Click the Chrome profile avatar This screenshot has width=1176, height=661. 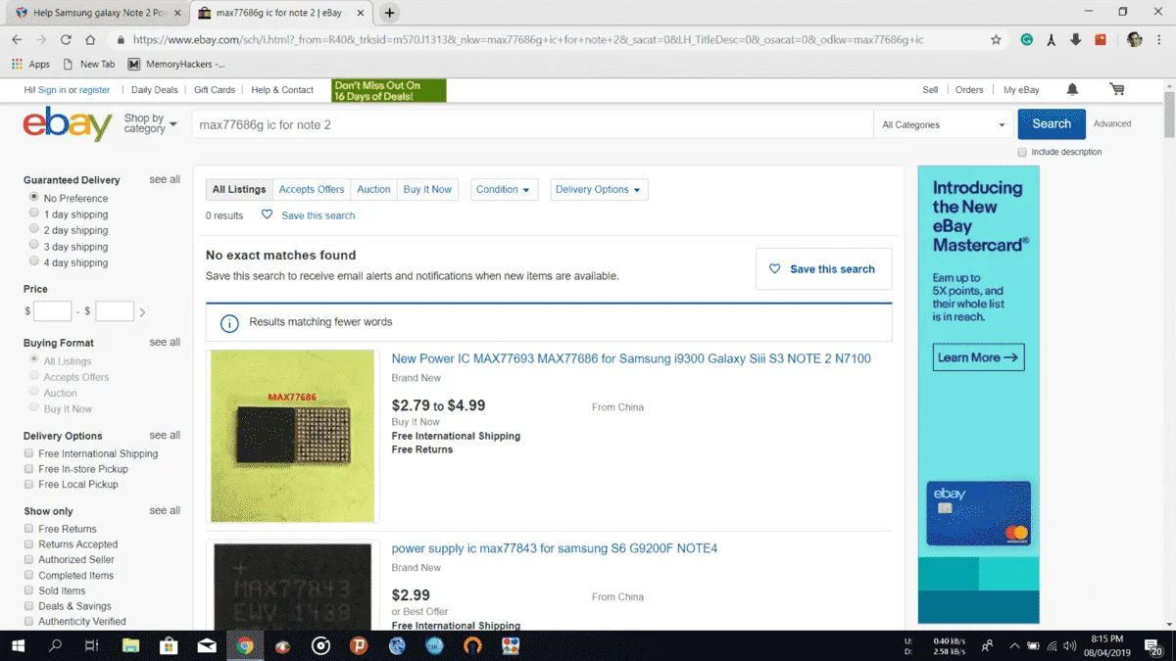click(x=1135, y=40)
